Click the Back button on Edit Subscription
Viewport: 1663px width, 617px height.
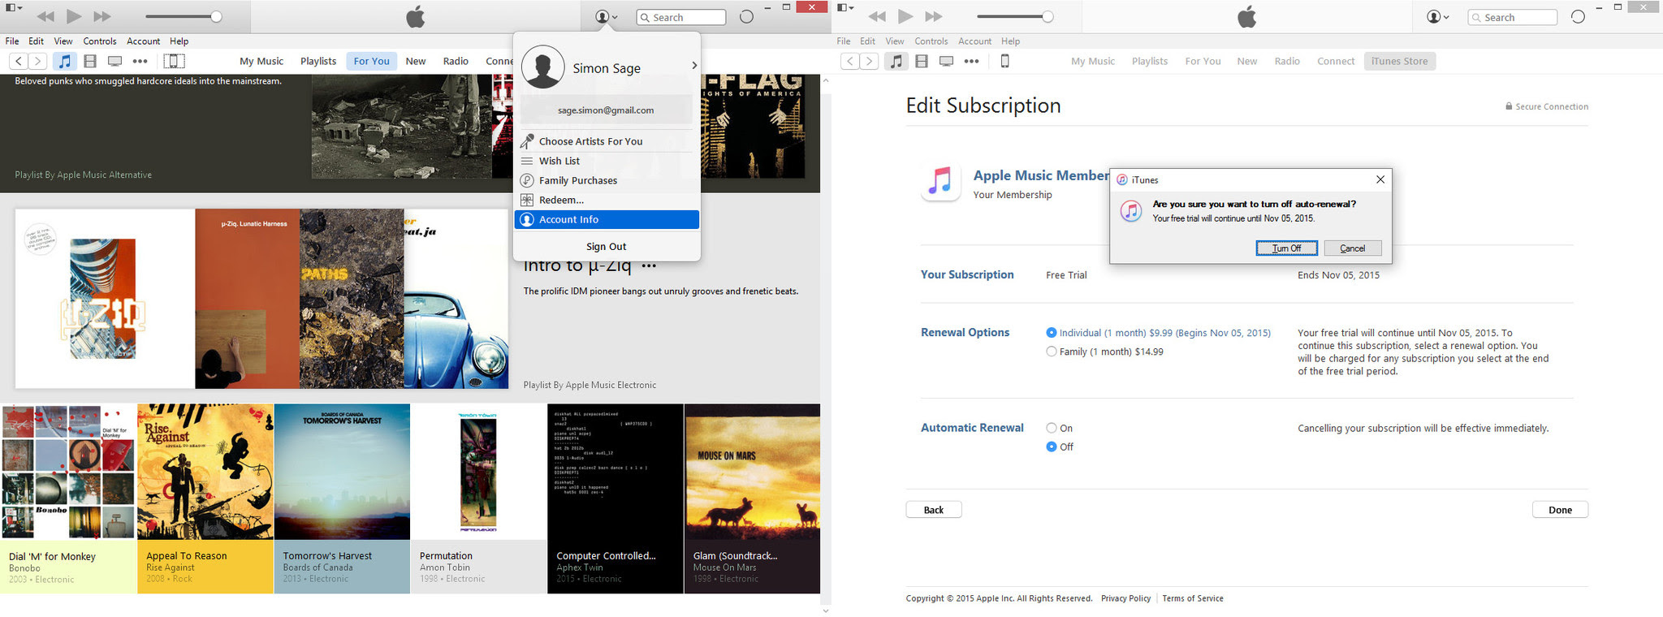tap(934, 510)
